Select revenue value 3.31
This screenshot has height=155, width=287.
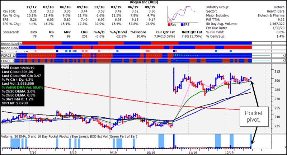click(x=33, y=11)
